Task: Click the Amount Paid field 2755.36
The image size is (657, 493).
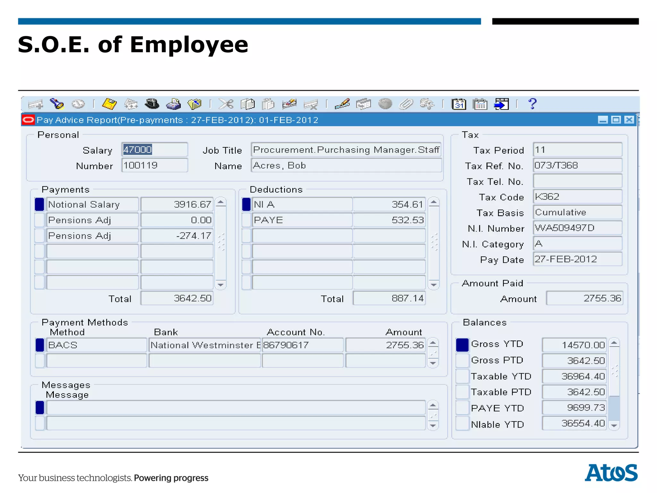Action: 584,298
